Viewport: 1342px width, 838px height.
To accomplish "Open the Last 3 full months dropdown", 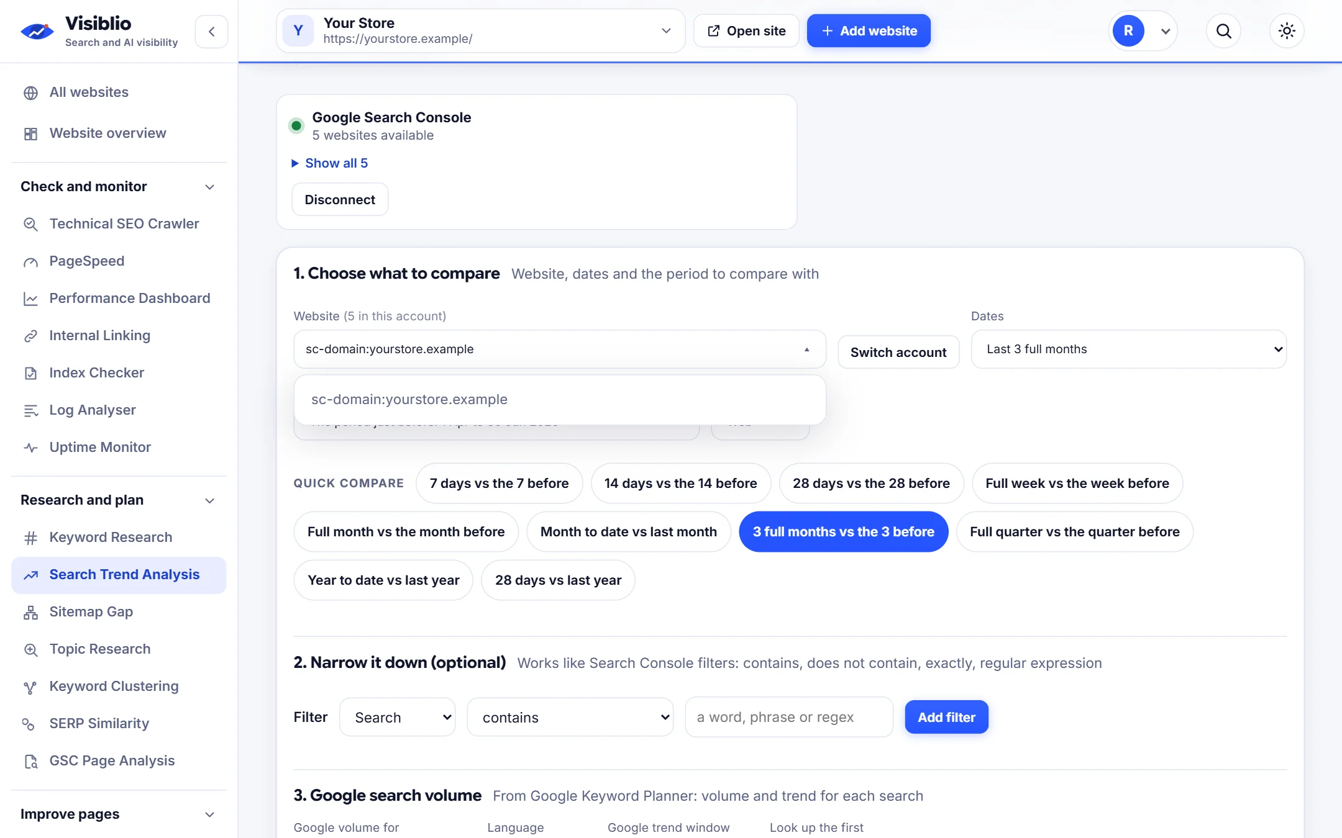I will point(1128,349).
